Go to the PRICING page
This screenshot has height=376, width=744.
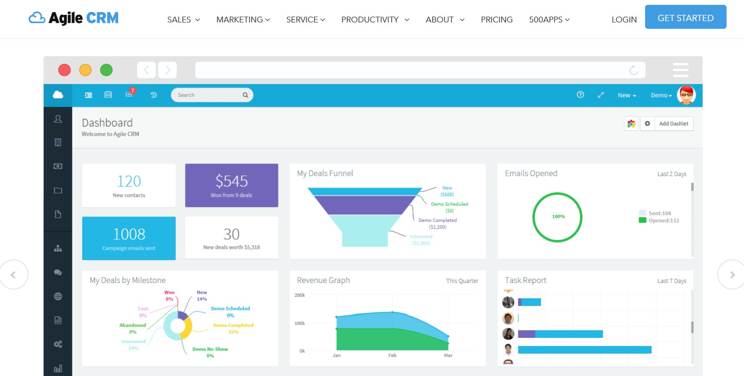[496, 20]
